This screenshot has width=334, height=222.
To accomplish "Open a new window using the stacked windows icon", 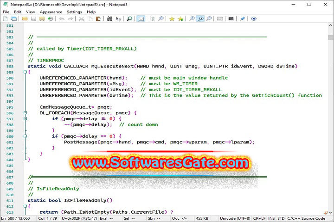I will click(x=13, y=19).
